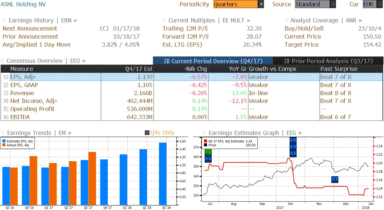
Task: Click the red Q4 17 EPS estimate legend swatch
Action: pos(205,141)
